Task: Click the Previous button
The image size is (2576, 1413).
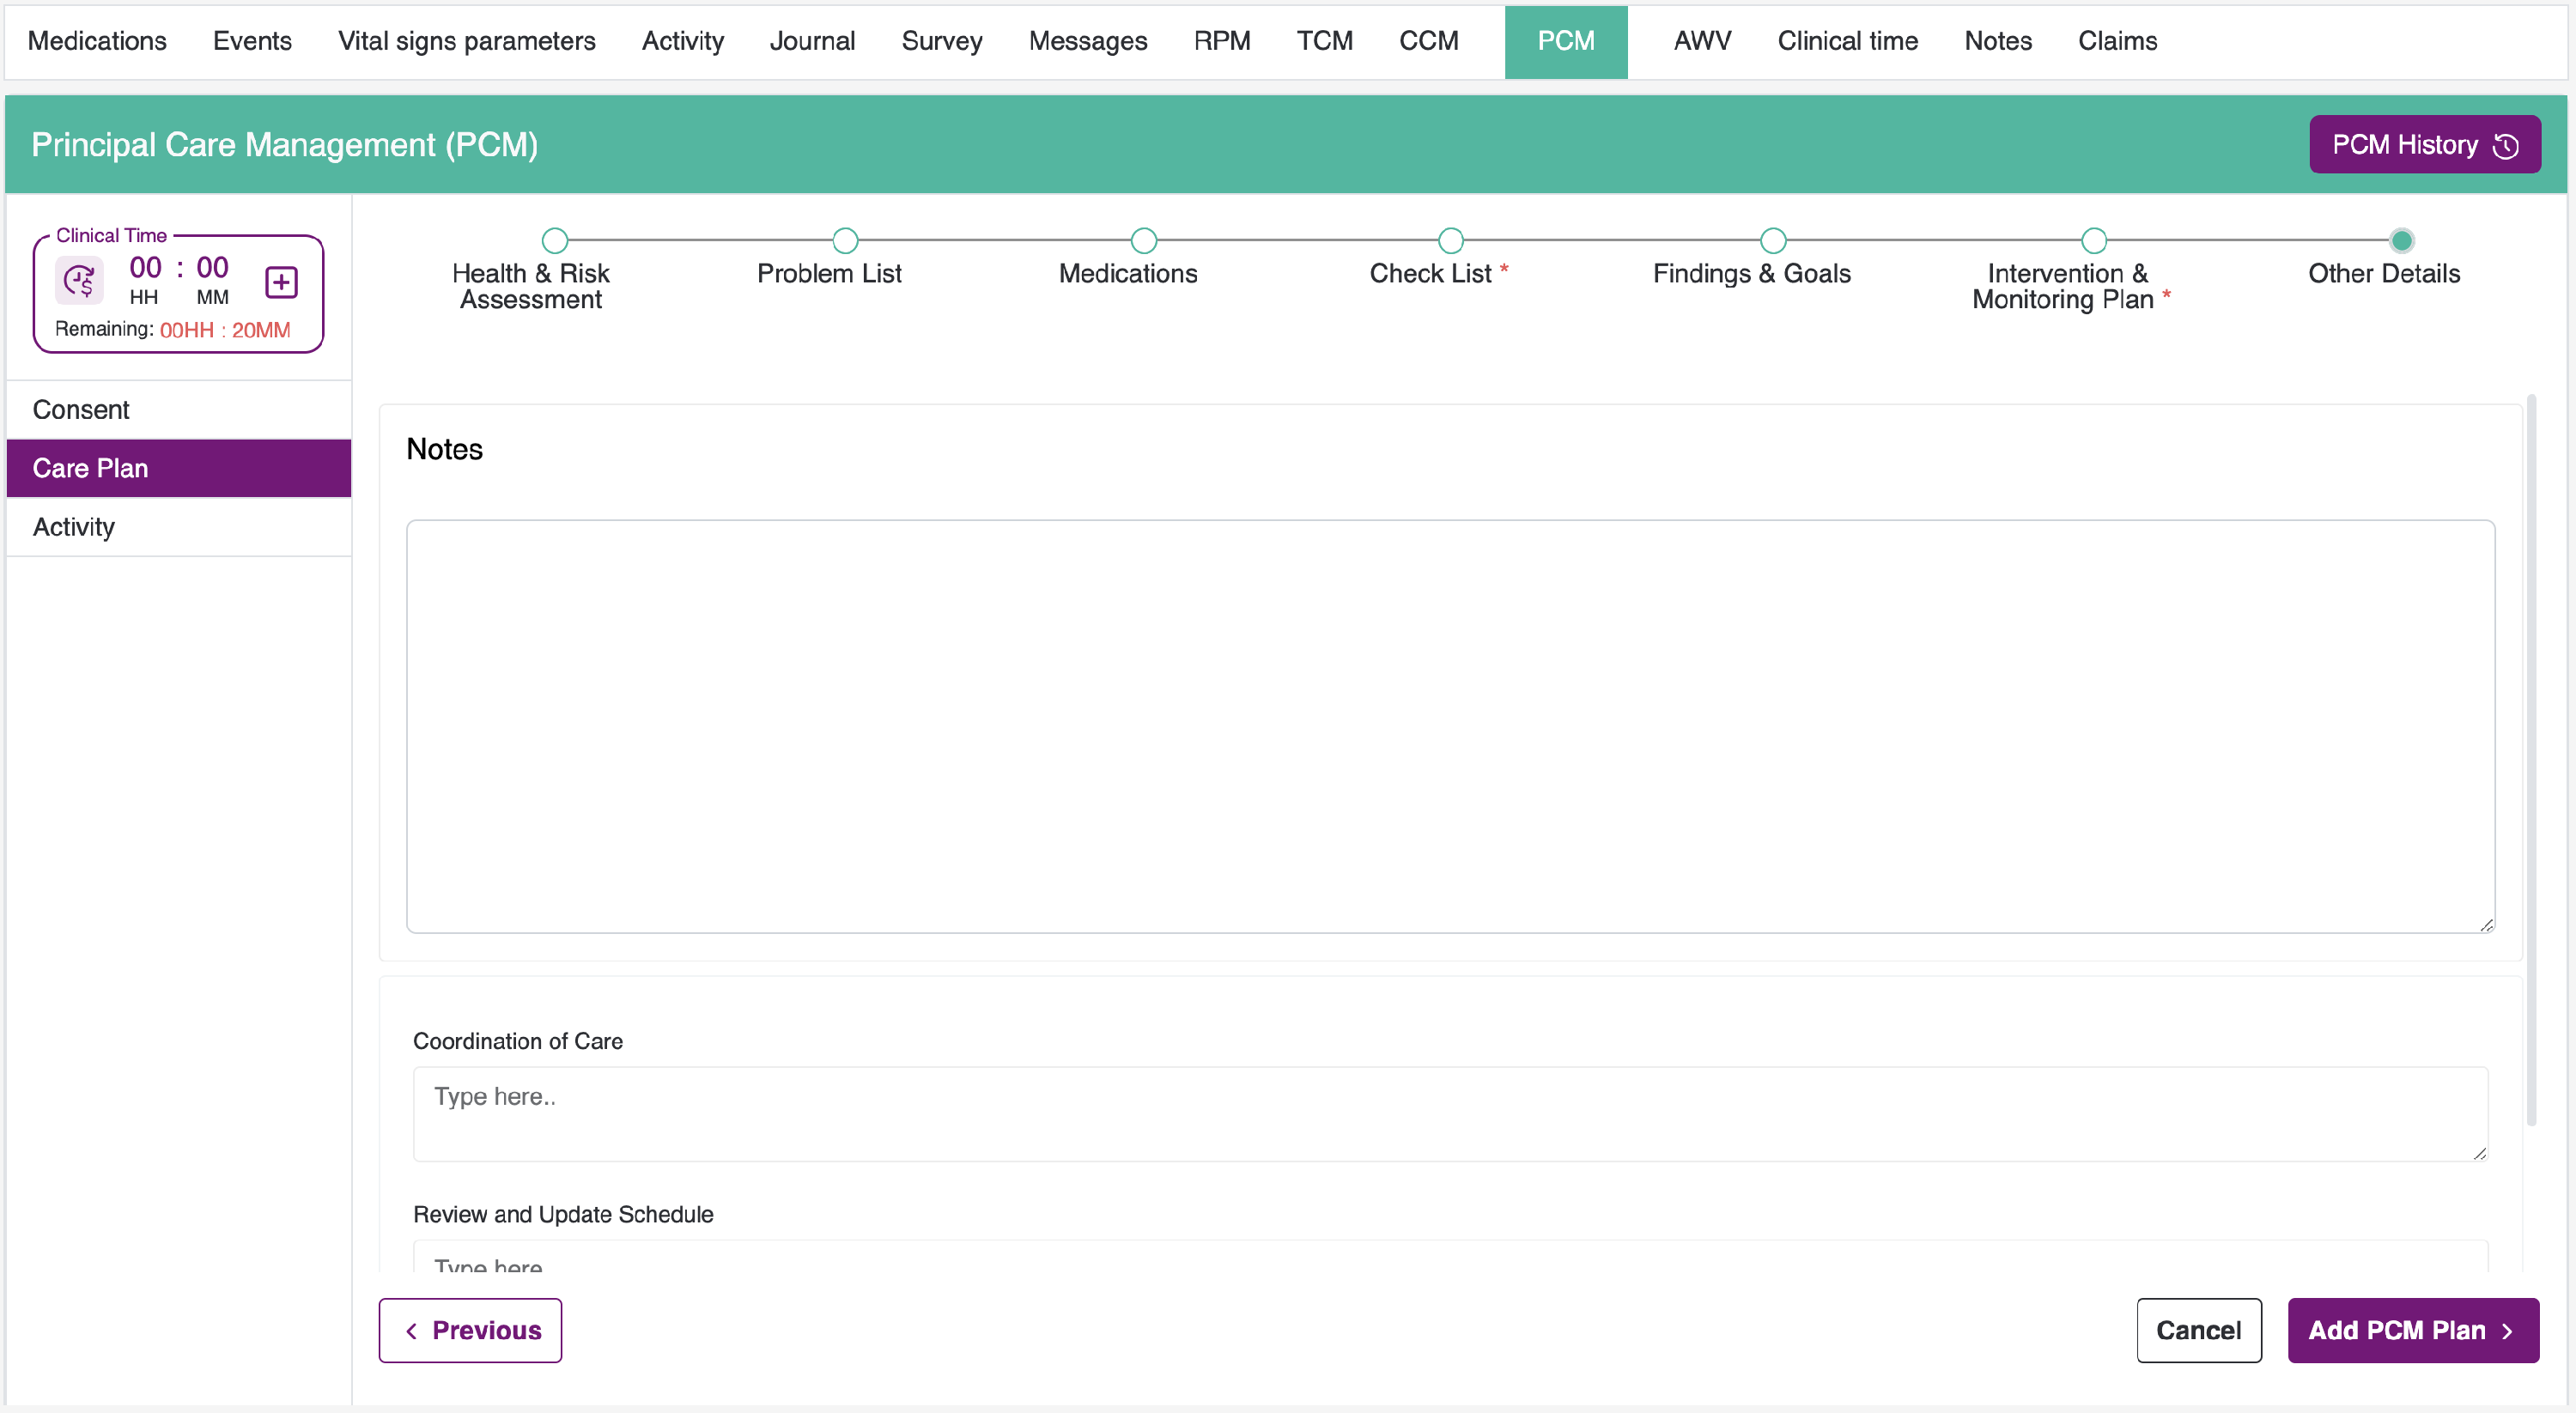Action: (x=470, y=1330)
